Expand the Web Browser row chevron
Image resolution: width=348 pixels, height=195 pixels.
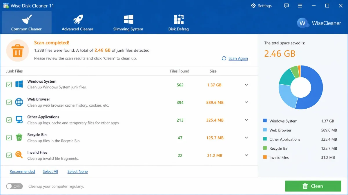coord(246,102)
